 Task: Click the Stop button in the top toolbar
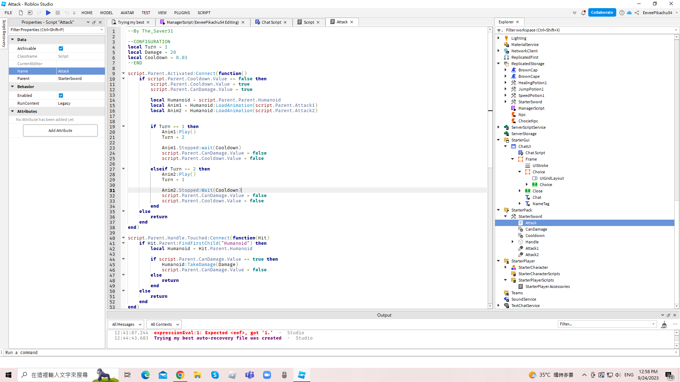click(58, 13)
